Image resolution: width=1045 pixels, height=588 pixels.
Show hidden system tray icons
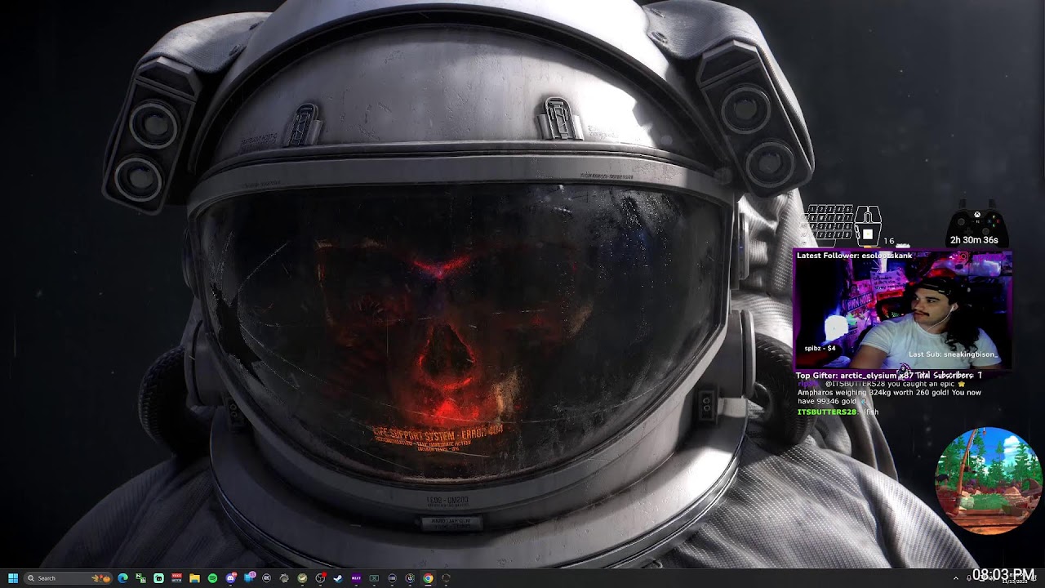click(956, 578)
